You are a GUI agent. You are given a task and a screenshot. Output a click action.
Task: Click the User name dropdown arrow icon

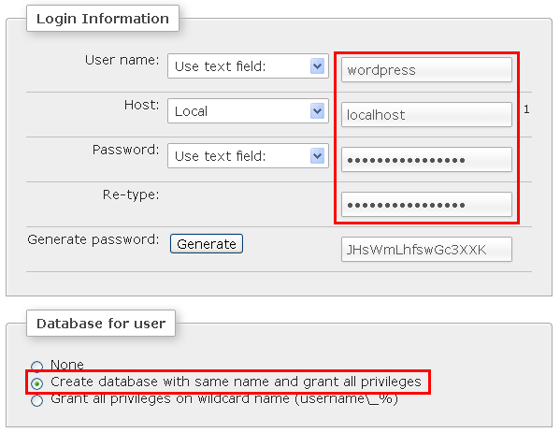[x=317, y=66]
